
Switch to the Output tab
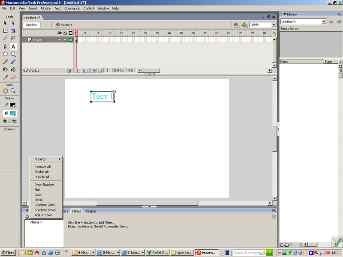click(91, 211)
